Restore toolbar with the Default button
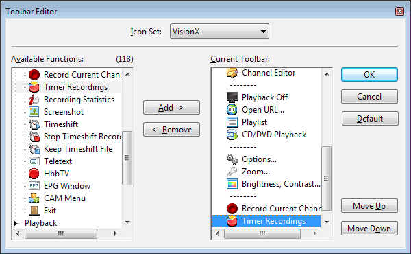This screenshot has width=411, height=254. click(370, 119)
